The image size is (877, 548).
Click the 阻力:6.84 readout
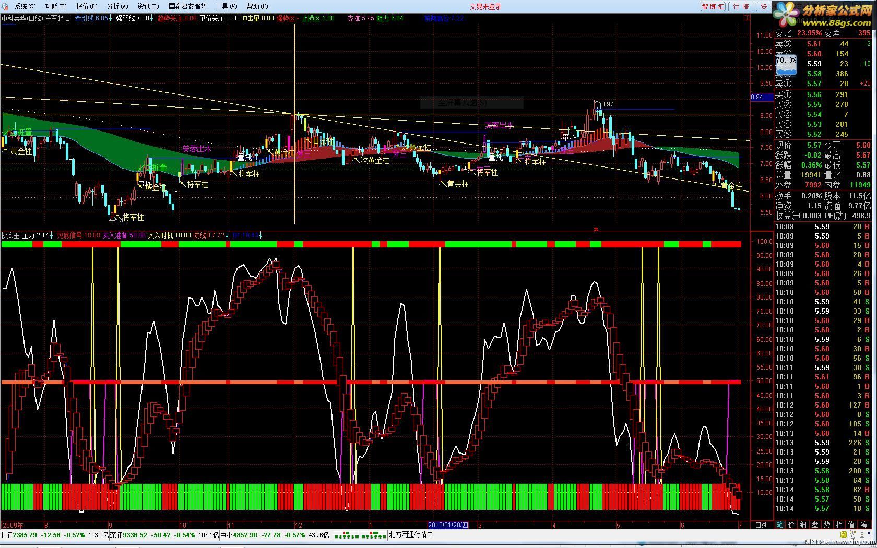[390, 18]
